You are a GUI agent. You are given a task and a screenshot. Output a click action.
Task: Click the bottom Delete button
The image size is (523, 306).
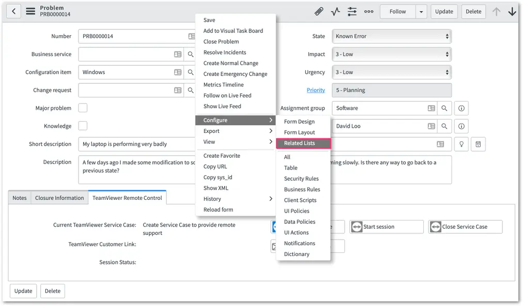(53, 291)
